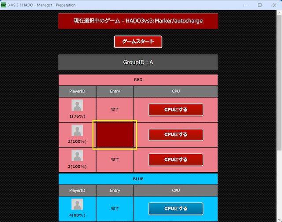Click the selected game title banner
The height and width of the screenshot is (222, 282).
click(138, 21)
